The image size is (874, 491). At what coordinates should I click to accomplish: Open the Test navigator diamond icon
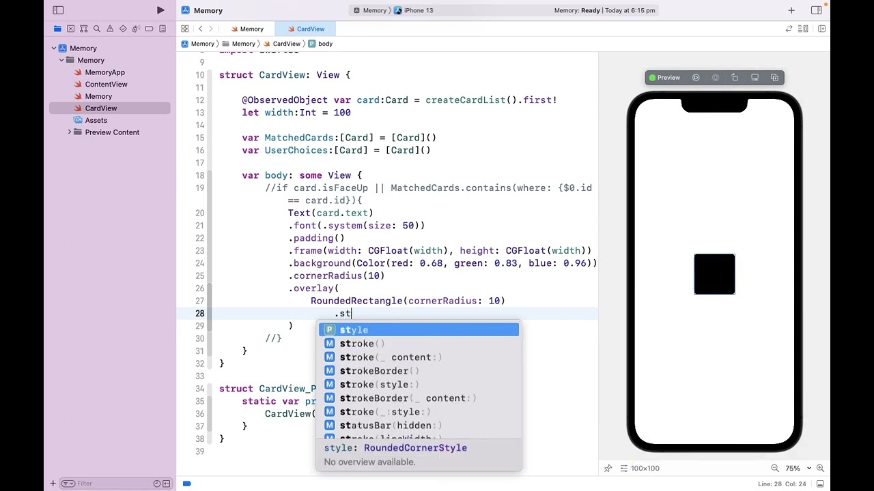[x=123, y=29]
